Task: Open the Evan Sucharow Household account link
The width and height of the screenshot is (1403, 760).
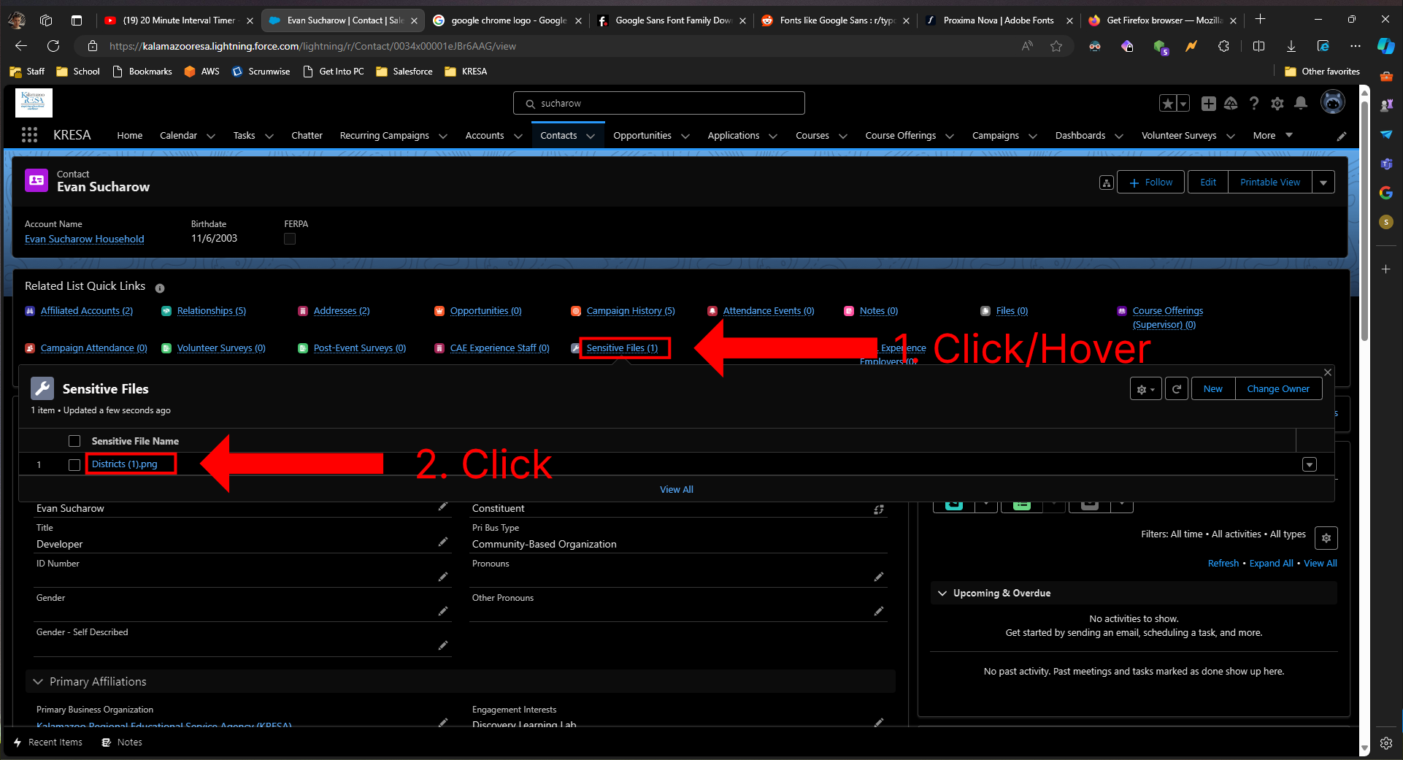Action: (x=85, y=239)
